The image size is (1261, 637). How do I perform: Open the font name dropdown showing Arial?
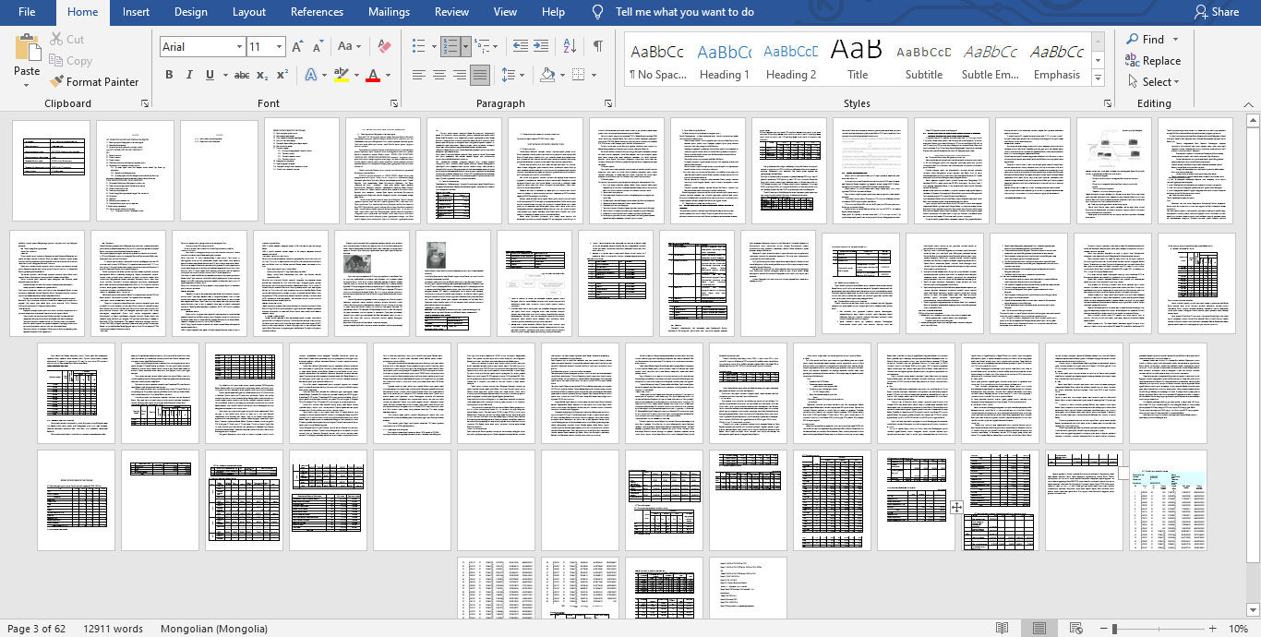(x=239, y=46)
